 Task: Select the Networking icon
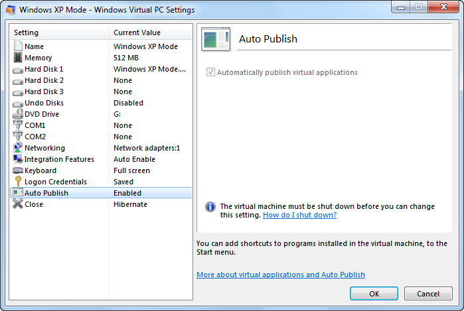(x=18, y=147)
